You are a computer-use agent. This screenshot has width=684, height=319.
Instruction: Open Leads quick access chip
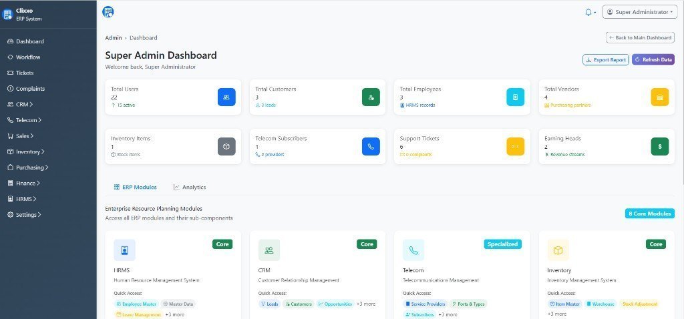(x=270, y=304)
